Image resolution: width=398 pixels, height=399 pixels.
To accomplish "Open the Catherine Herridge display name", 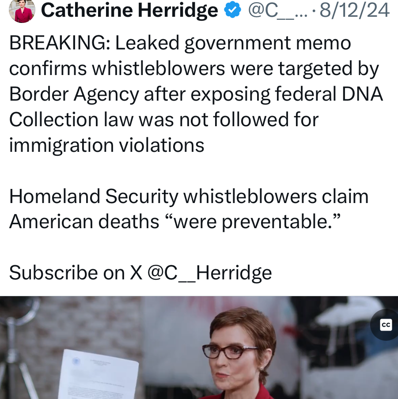I will pos(129,11).
